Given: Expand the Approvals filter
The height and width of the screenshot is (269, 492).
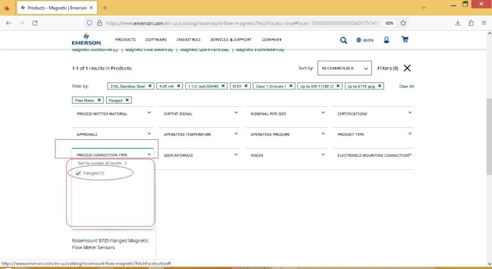Looking at the screenshot, I should [113, 134].
